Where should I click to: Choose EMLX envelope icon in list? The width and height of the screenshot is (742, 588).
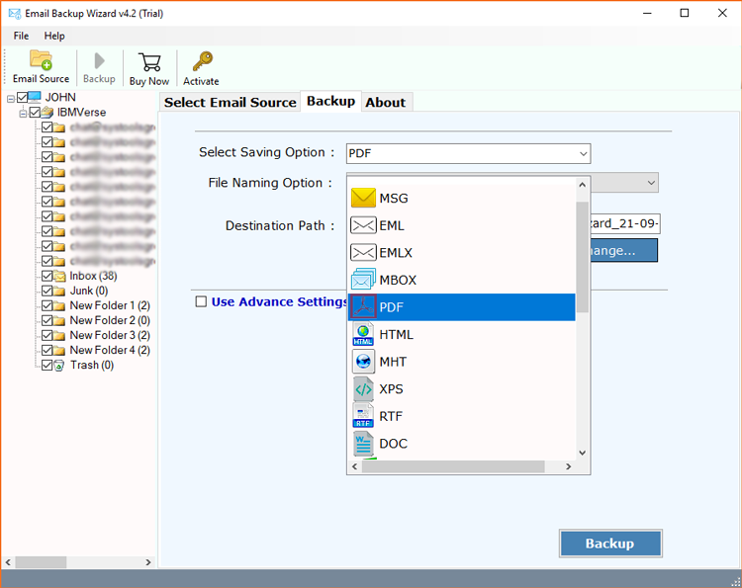pos(363,252)
